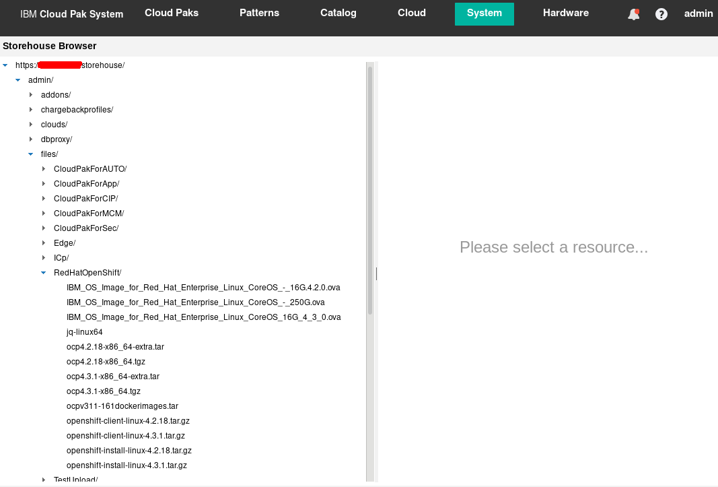
Task: Expand the clouds/ folder arrow
Action: pyautogui.click(x=31, y=124)
